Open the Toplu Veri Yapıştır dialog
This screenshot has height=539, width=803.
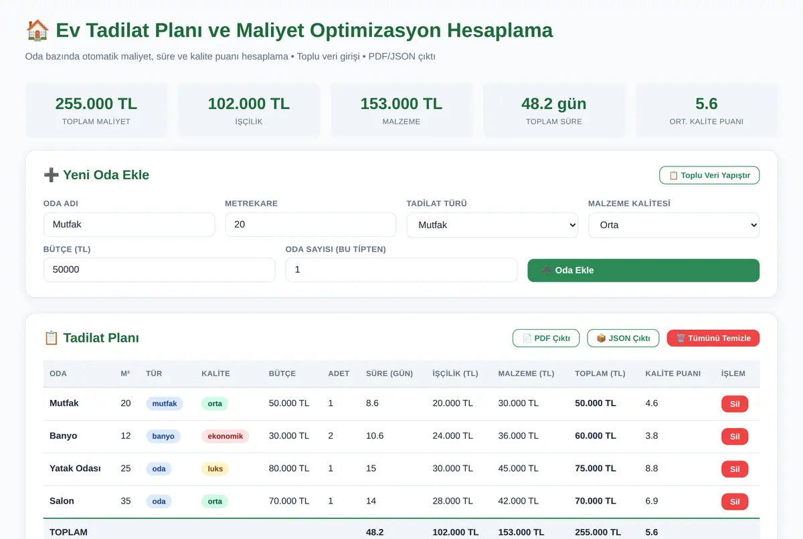[709, 175]
